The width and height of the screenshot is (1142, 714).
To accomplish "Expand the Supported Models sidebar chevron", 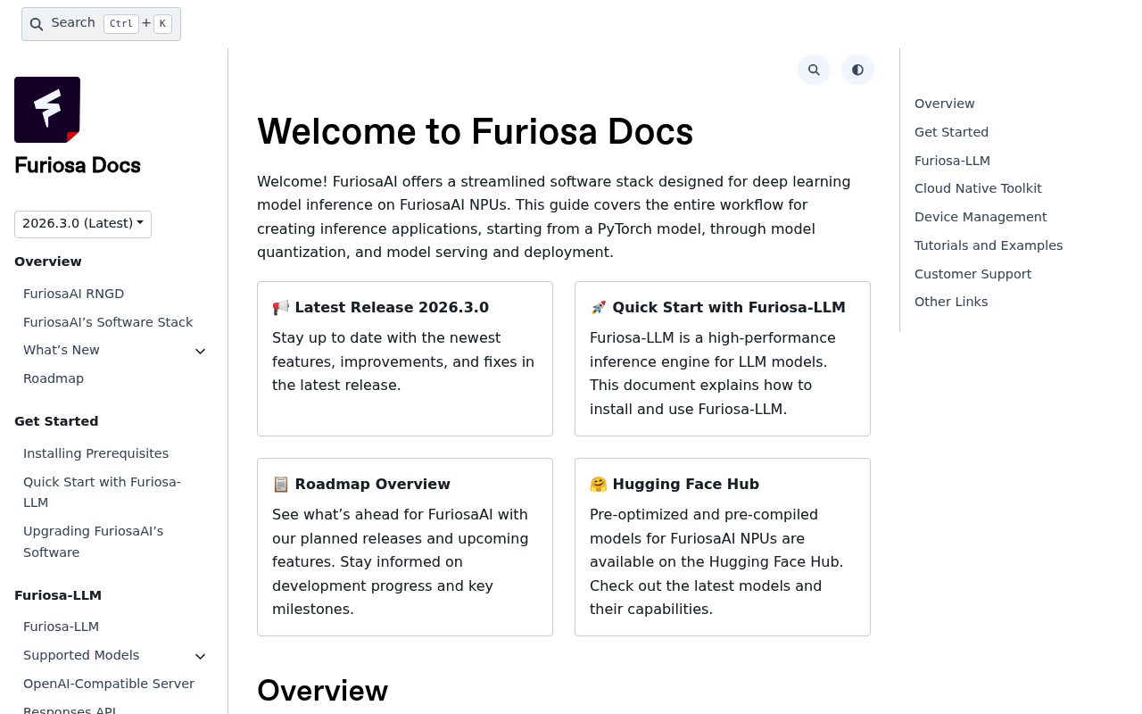I will pyautogui.click(x=201, y=657).
